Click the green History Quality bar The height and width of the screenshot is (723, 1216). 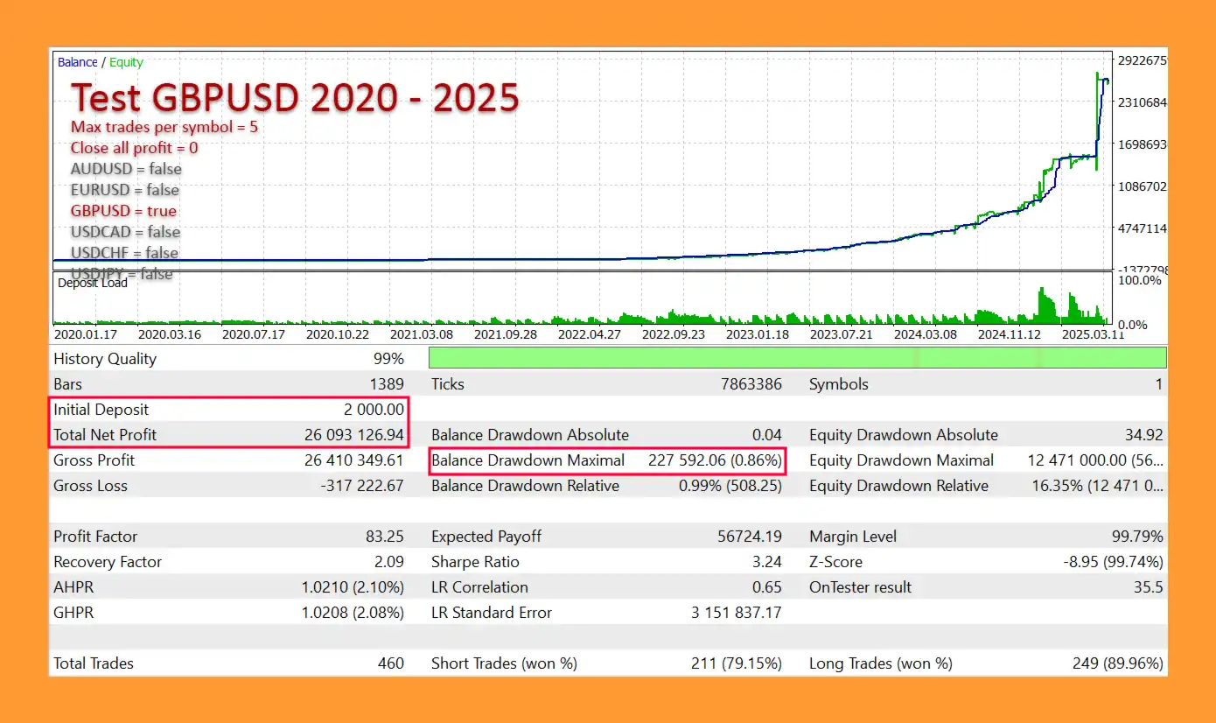797,358
